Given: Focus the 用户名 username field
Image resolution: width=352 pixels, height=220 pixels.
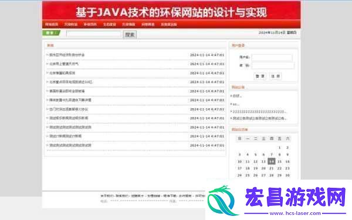Looking at the screenshot, I should click(x=272, y=57).
